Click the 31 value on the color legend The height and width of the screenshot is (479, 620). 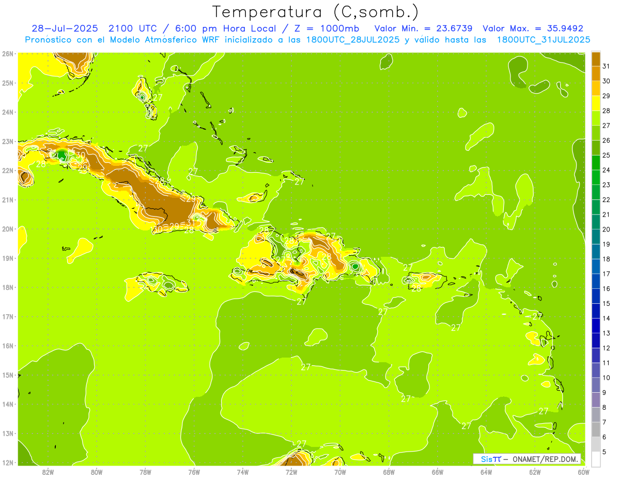tap(607, 66)
